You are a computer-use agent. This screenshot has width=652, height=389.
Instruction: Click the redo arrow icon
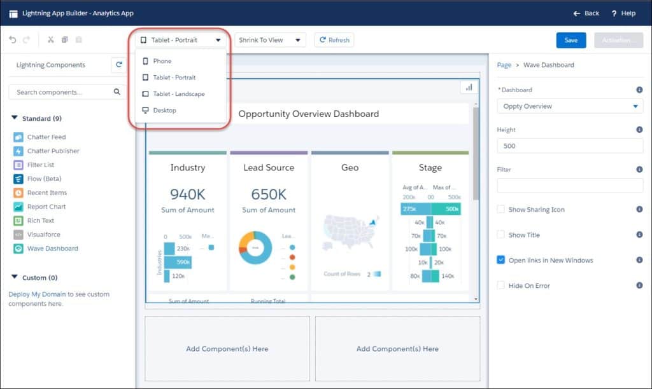coord(26,40)
